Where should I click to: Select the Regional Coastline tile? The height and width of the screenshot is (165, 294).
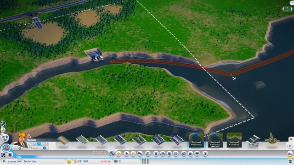234,140
